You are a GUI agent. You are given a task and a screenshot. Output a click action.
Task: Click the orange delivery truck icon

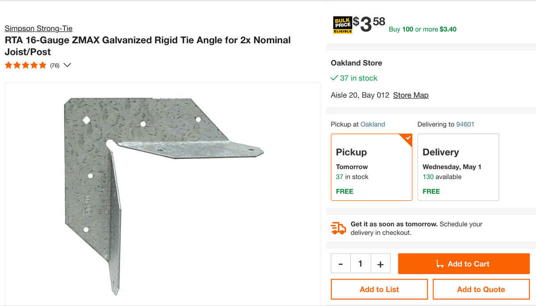click(338, 228)
